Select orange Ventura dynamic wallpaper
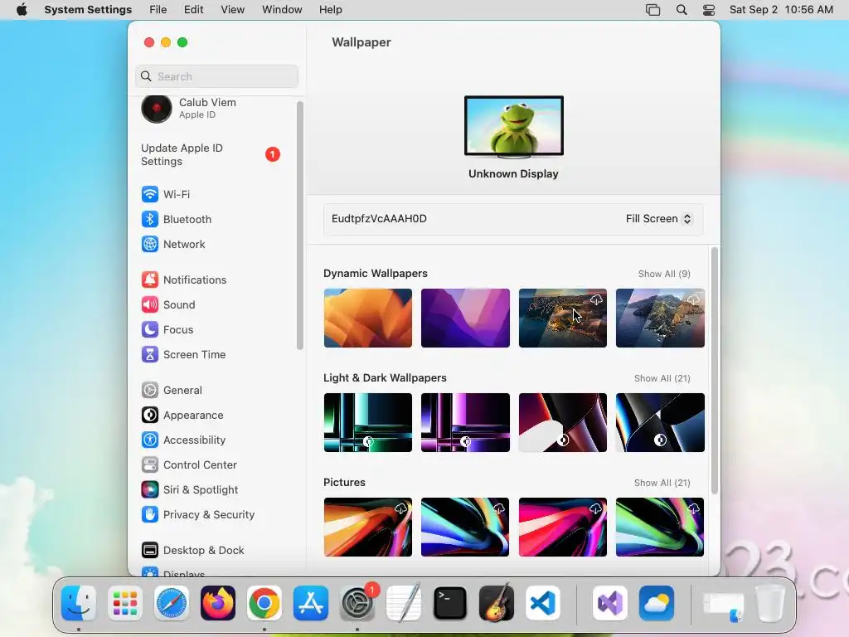Screen dimensions: 849x637 (x=367, y=318)
